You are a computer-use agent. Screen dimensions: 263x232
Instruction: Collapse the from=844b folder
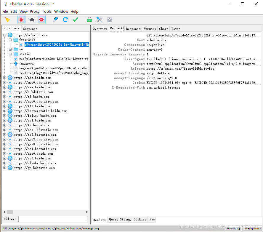coord(10,40)
